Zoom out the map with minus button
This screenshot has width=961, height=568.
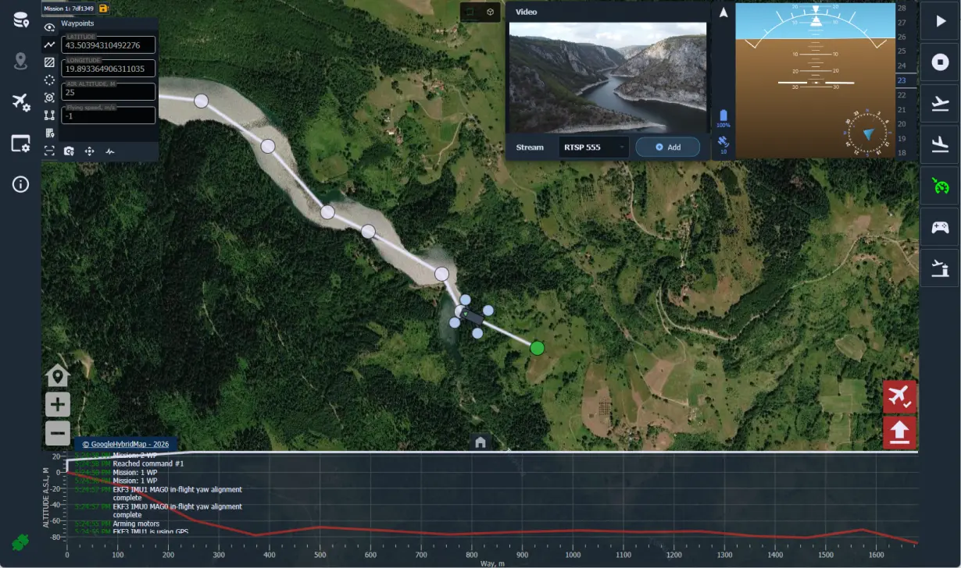pos(58,433)
